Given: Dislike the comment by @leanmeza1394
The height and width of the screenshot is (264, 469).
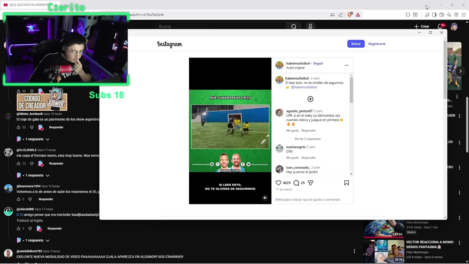Looking at the screenshot, I should click(x=30, y=199).
